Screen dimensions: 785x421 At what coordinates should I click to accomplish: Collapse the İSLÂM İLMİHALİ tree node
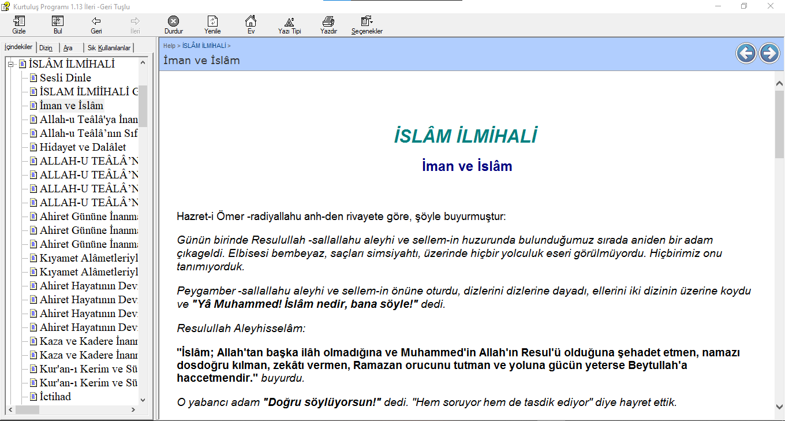pos(11,64)
